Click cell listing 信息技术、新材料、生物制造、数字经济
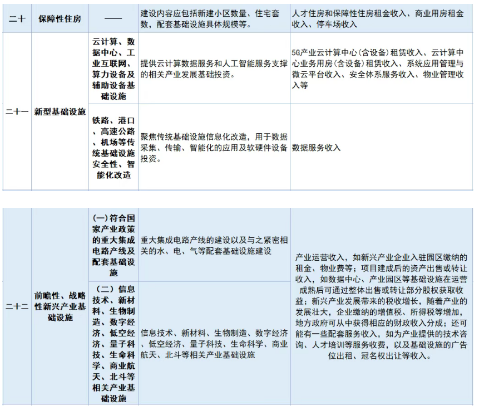This screenshot has width=479, height=410. [x=214, y=343]
